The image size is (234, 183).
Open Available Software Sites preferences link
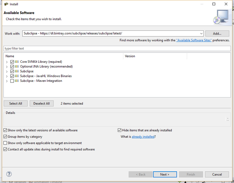(x=194, y=40)
